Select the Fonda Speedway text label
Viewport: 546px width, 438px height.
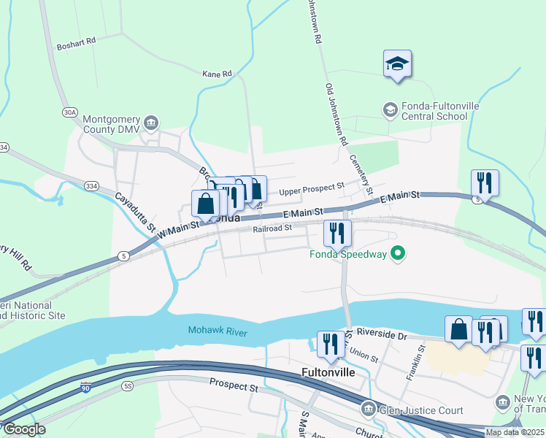pyautogui.click(x=348, y=255)
